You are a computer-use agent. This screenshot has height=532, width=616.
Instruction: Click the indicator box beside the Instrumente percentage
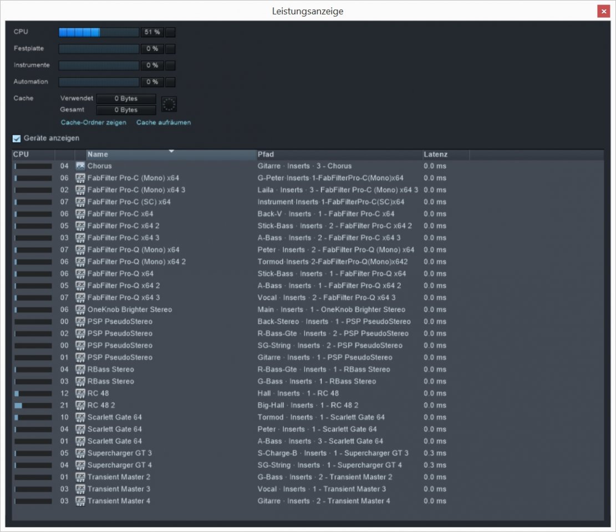(x=171, y=65)
